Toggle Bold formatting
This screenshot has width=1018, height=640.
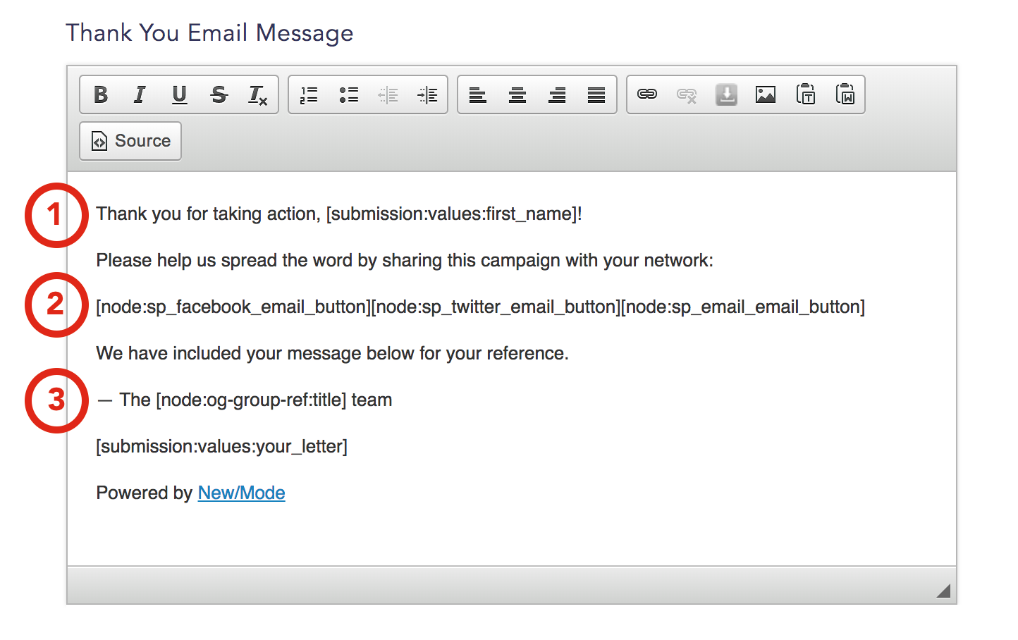tap(101, 94)
